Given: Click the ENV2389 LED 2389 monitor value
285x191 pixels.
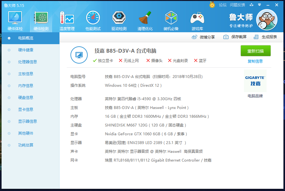Looking at the screenshot, I should click(x=146, y=143).
